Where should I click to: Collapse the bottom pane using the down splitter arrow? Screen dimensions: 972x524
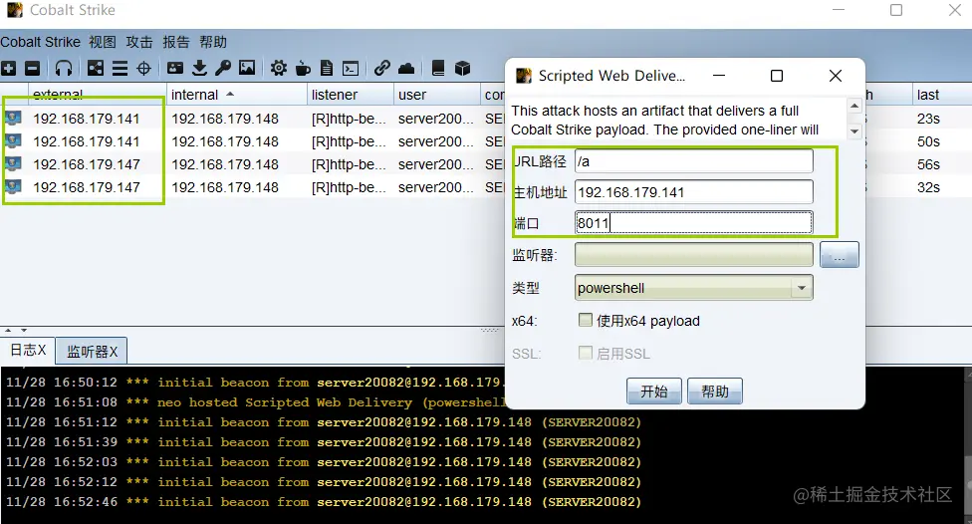(x=24, y=331)
